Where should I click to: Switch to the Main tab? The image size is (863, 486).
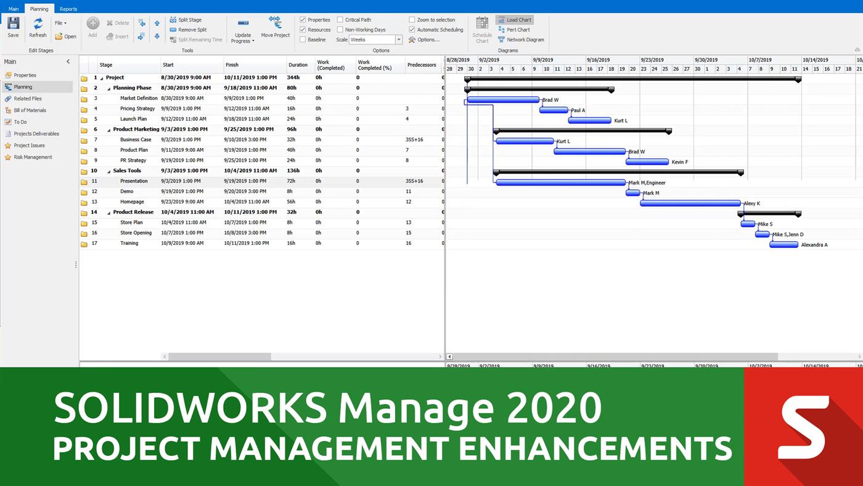[x=14, y=9]
